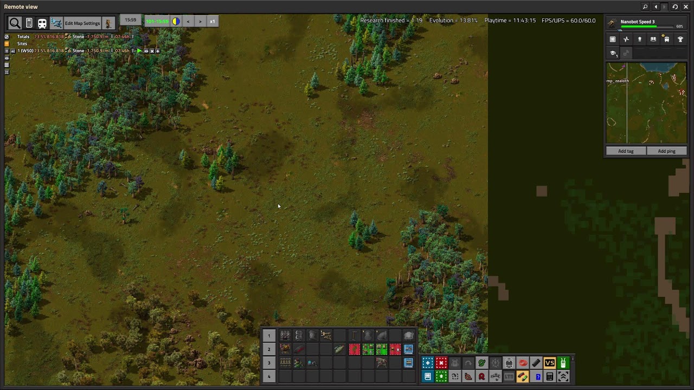Open the blueprint book shortcut
Image resolution: width=694 pixels, height=390 pixels.
point(428,376)
